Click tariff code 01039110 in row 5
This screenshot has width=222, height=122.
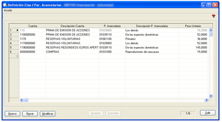pos(112,47)
